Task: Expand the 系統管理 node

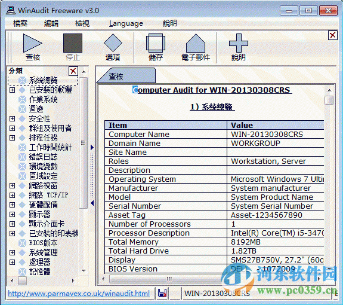Action: 13,252
